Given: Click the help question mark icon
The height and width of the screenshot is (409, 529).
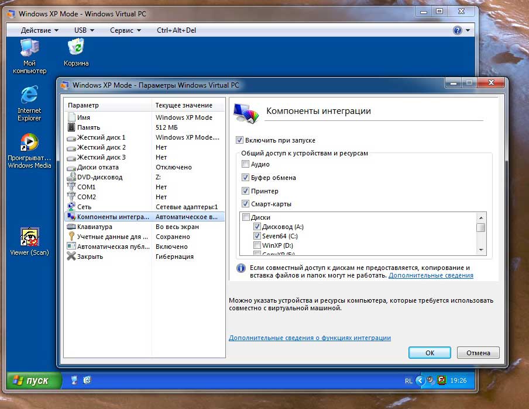Looking at the screenshot, I should pyautogui.click(x=458, y=30).
